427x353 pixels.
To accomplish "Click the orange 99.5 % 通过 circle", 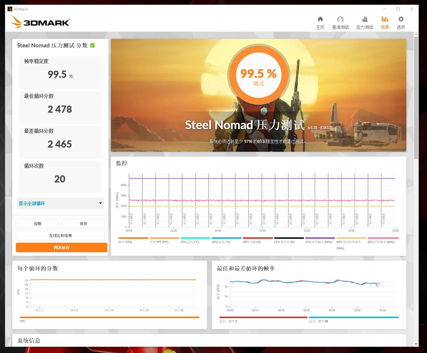I will [x=259, y=75].
